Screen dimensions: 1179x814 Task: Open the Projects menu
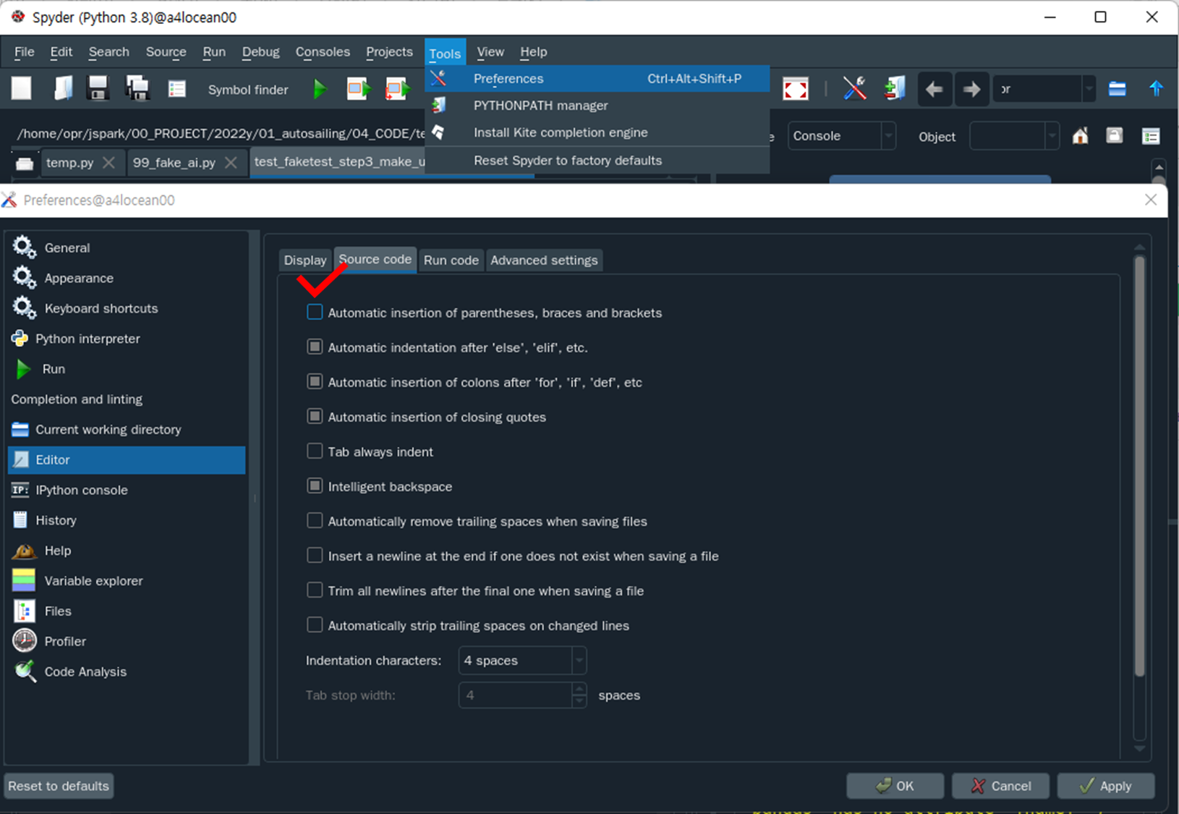[389, 52]
